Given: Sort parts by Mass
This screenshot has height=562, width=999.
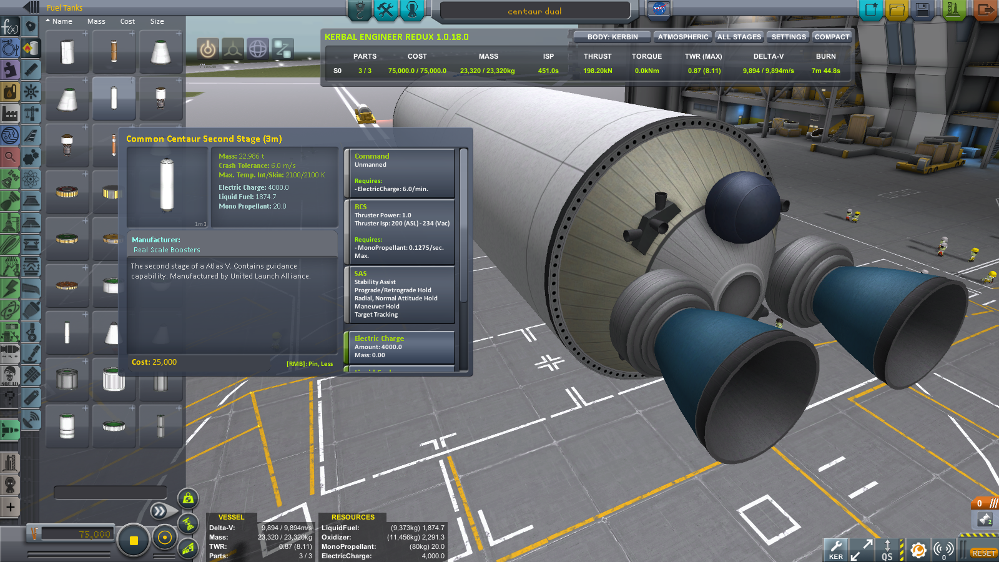Looking at the screenshot, I should tap(96, 21).
